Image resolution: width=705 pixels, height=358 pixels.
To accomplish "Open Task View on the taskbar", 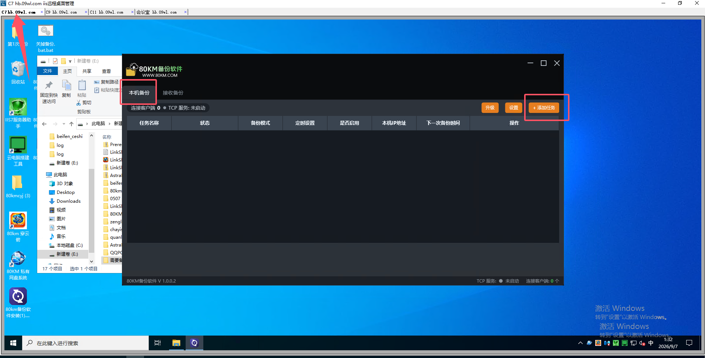I will 158,343.
